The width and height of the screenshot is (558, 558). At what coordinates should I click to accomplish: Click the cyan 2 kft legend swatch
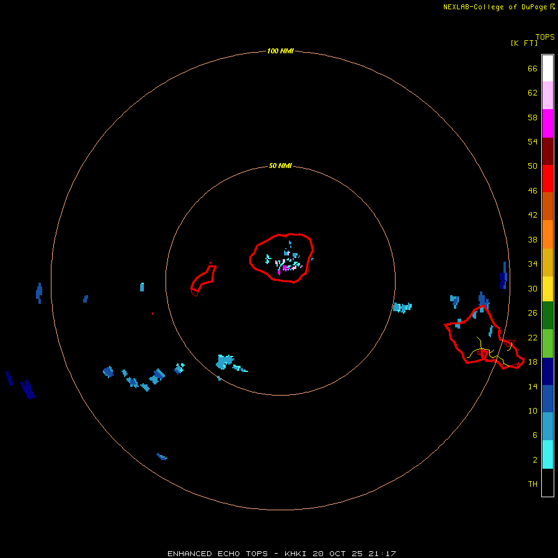[547, 454]
